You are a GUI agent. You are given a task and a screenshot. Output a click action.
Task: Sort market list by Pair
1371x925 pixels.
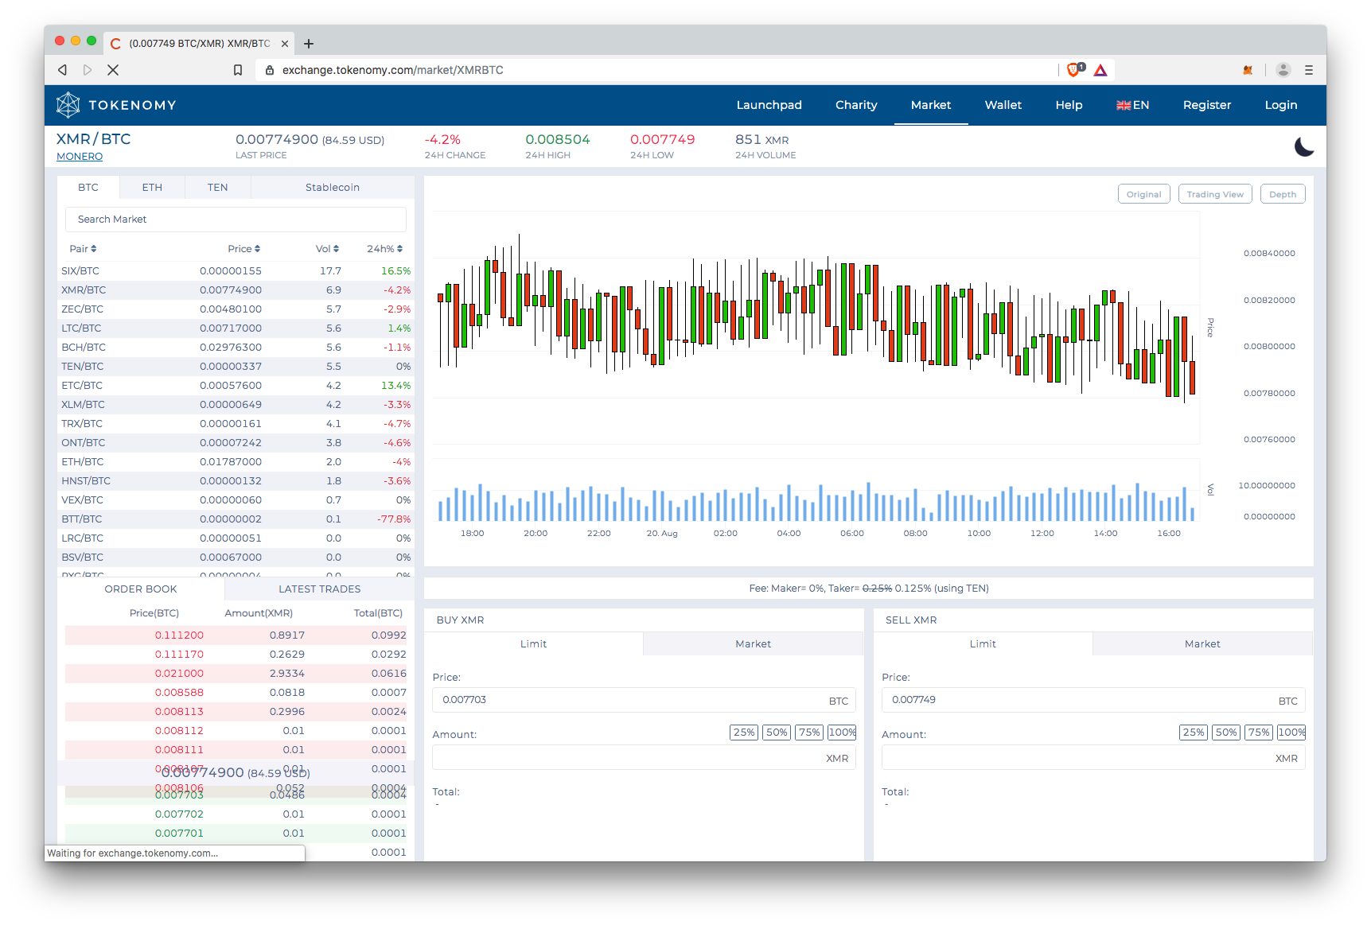[83, 249]
